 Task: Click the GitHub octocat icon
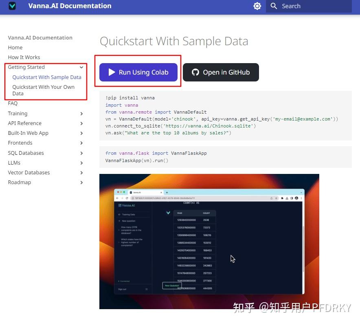[195, 73]
